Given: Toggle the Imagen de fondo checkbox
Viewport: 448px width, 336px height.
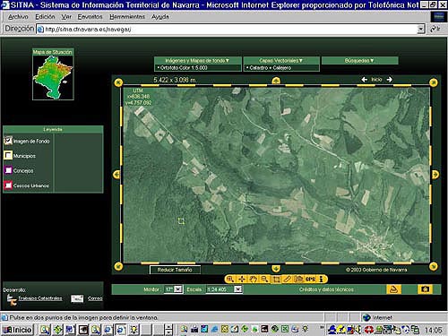Looking at the screenshot, I should (x=8, y=141).
